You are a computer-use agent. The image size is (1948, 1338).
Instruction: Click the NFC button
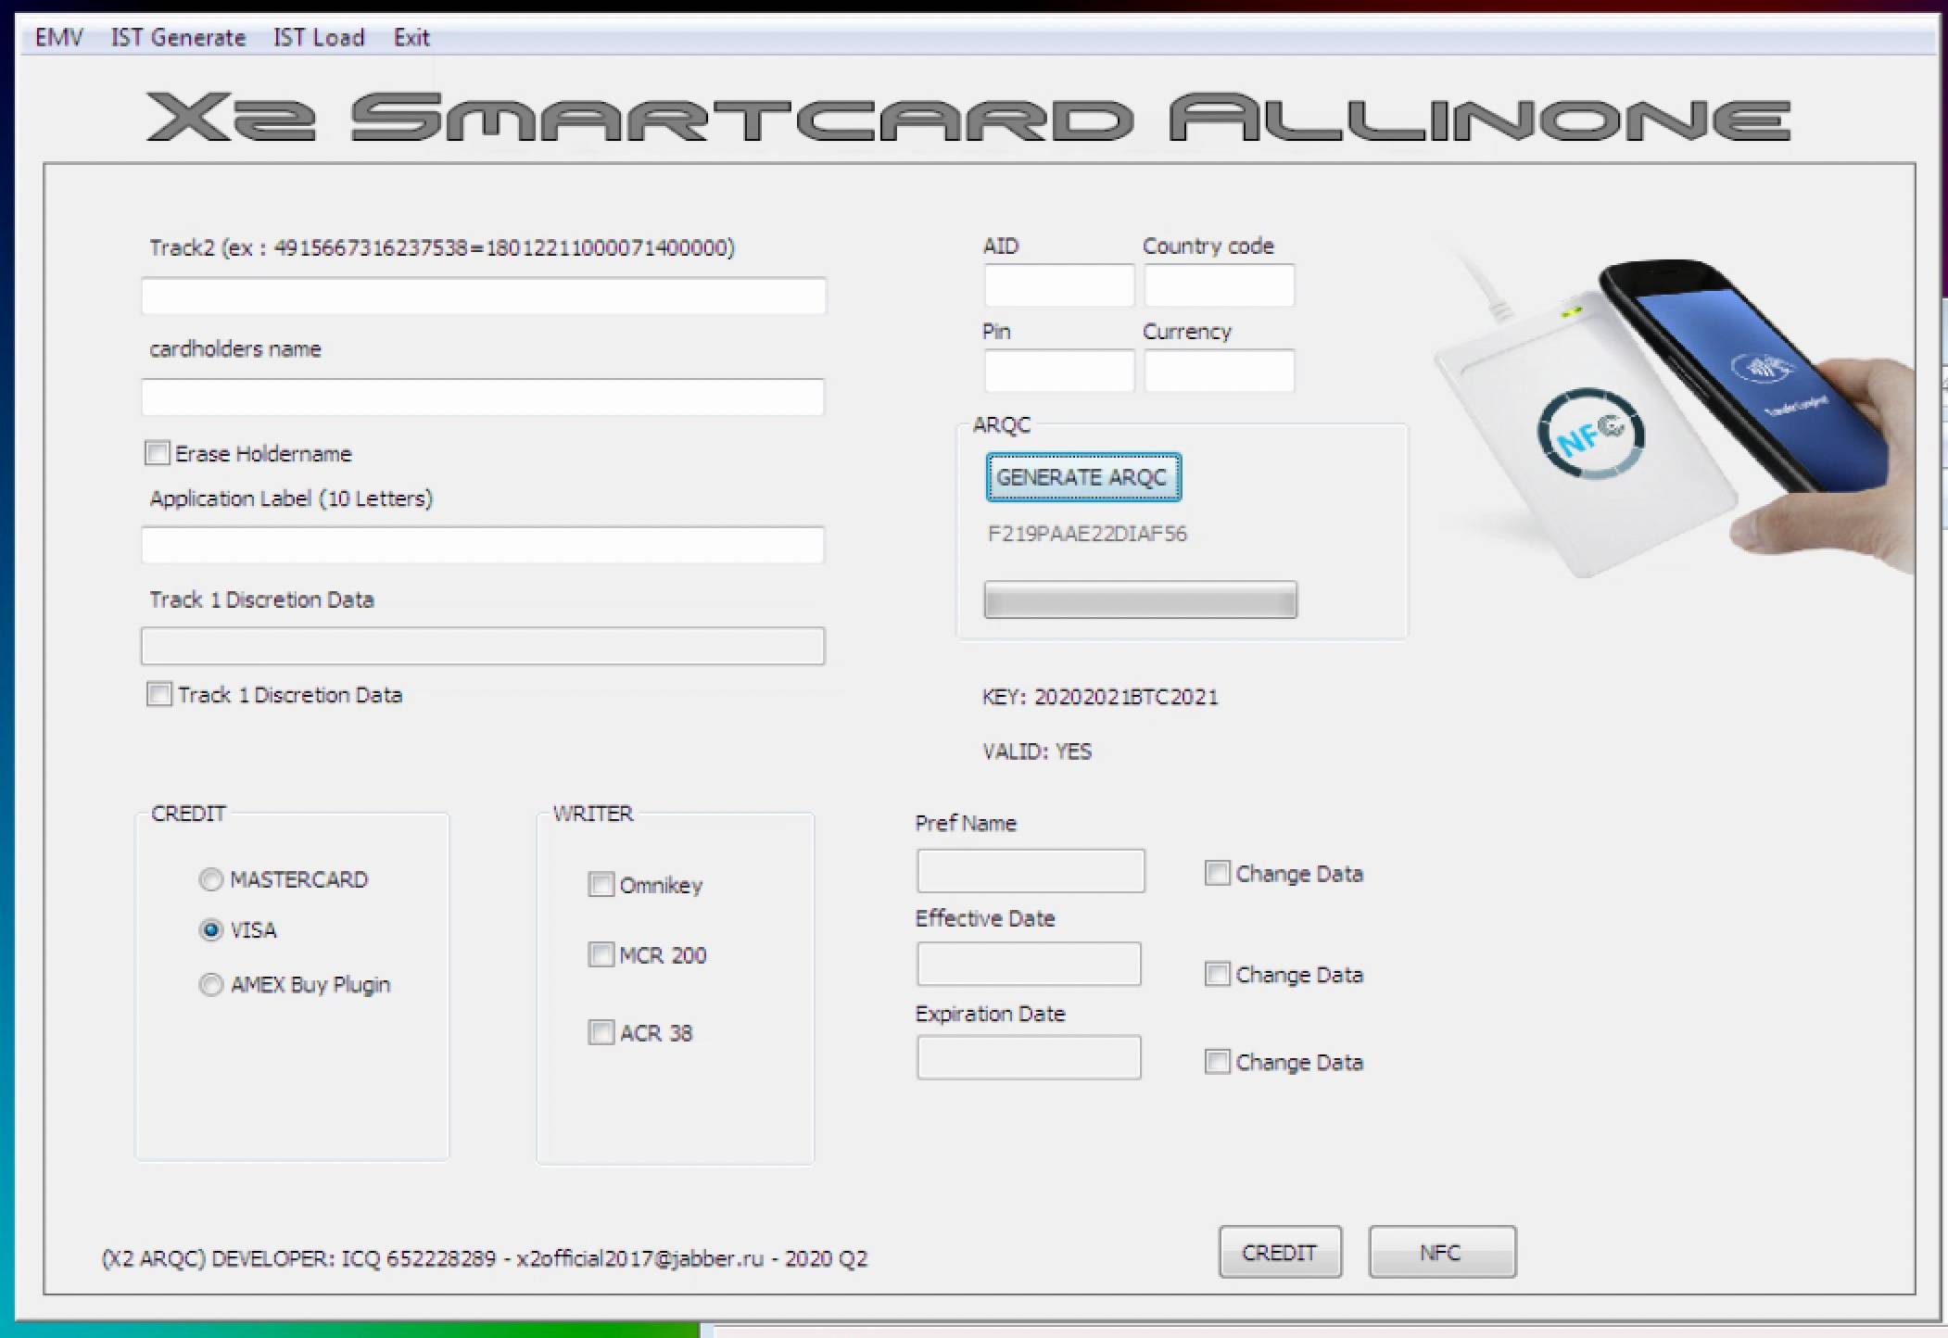(x=1441, y=1252)
